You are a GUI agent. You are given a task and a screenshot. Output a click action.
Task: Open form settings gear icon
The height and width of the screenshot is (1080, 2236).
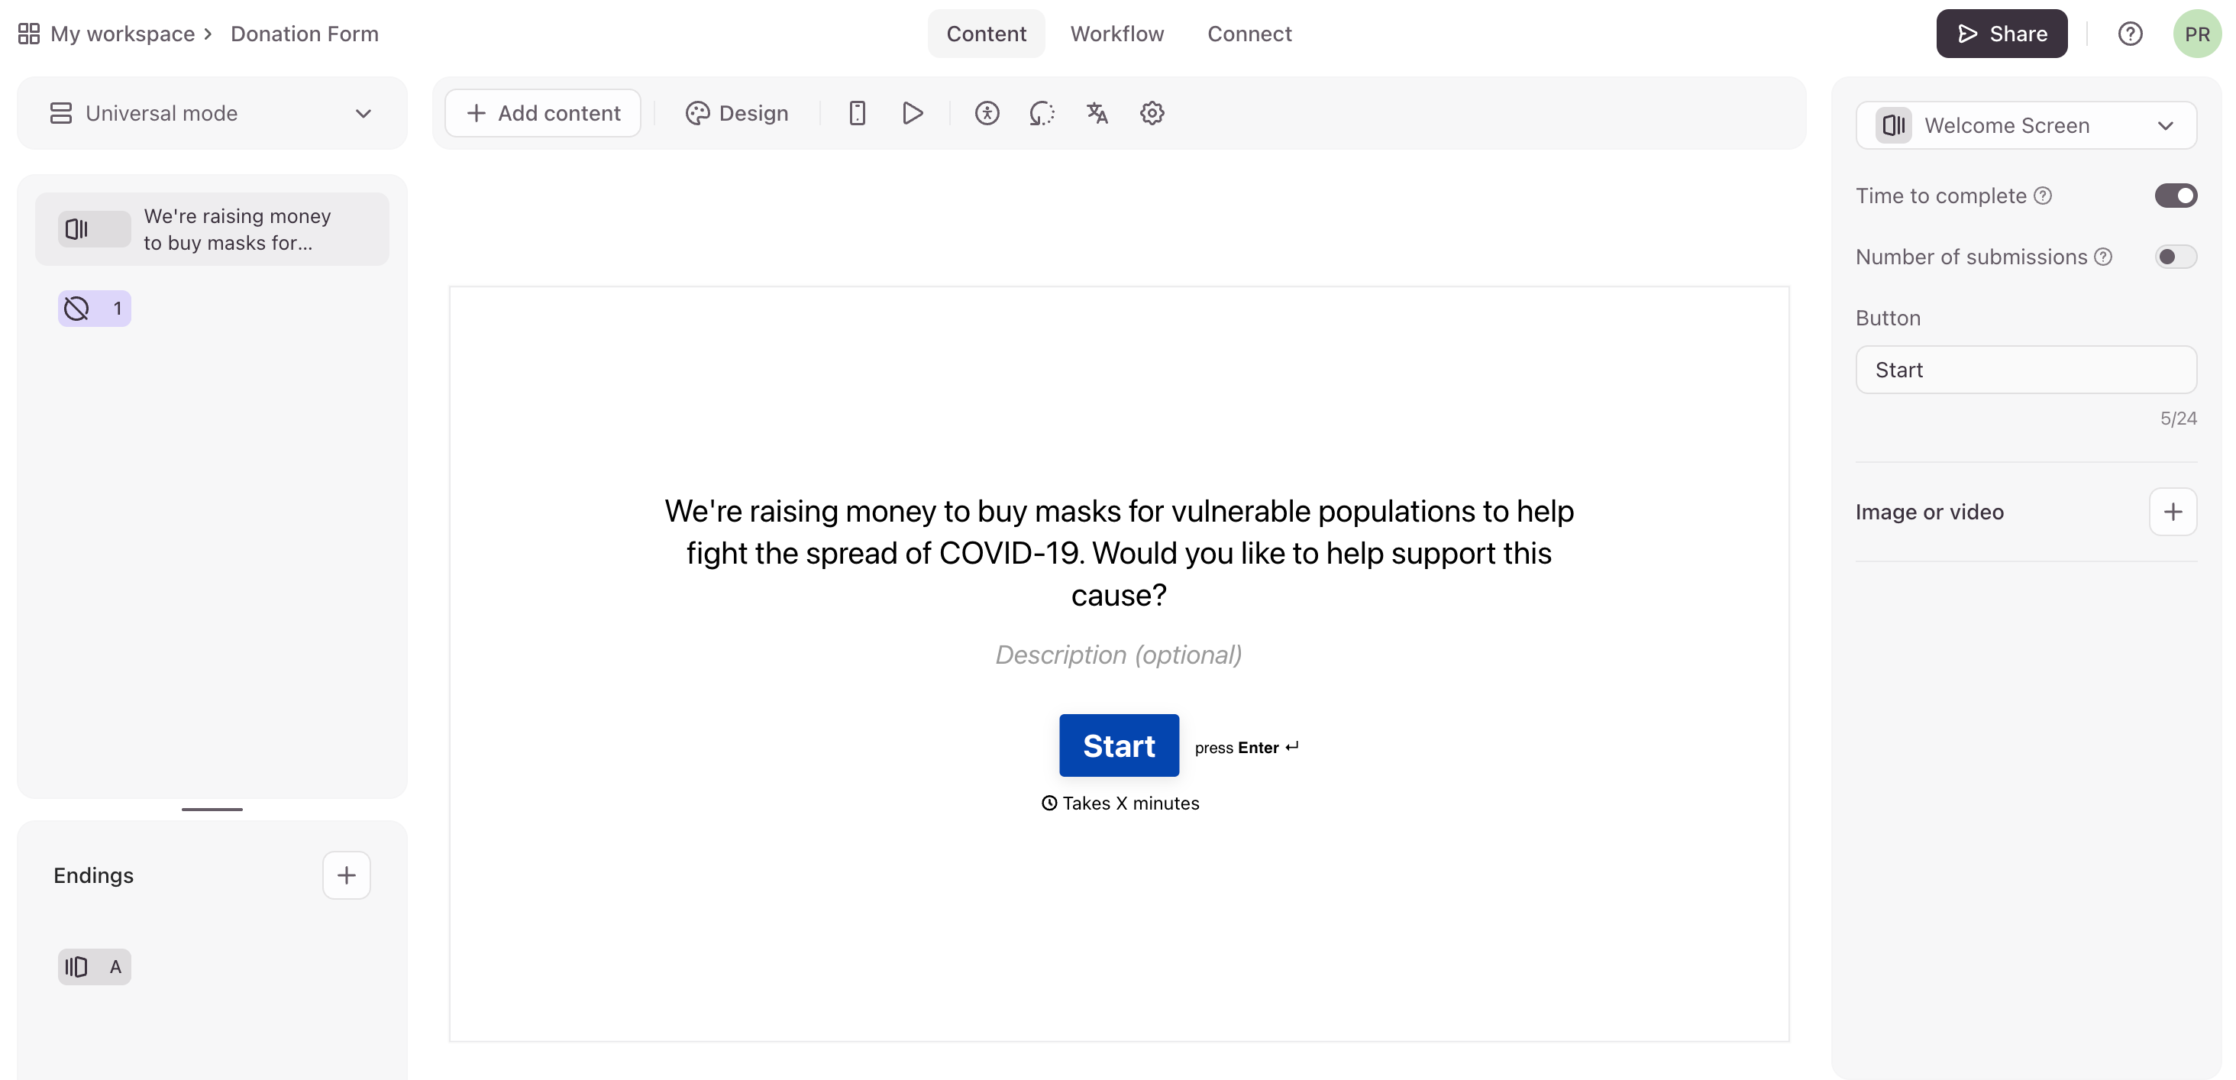(1152, 113)
